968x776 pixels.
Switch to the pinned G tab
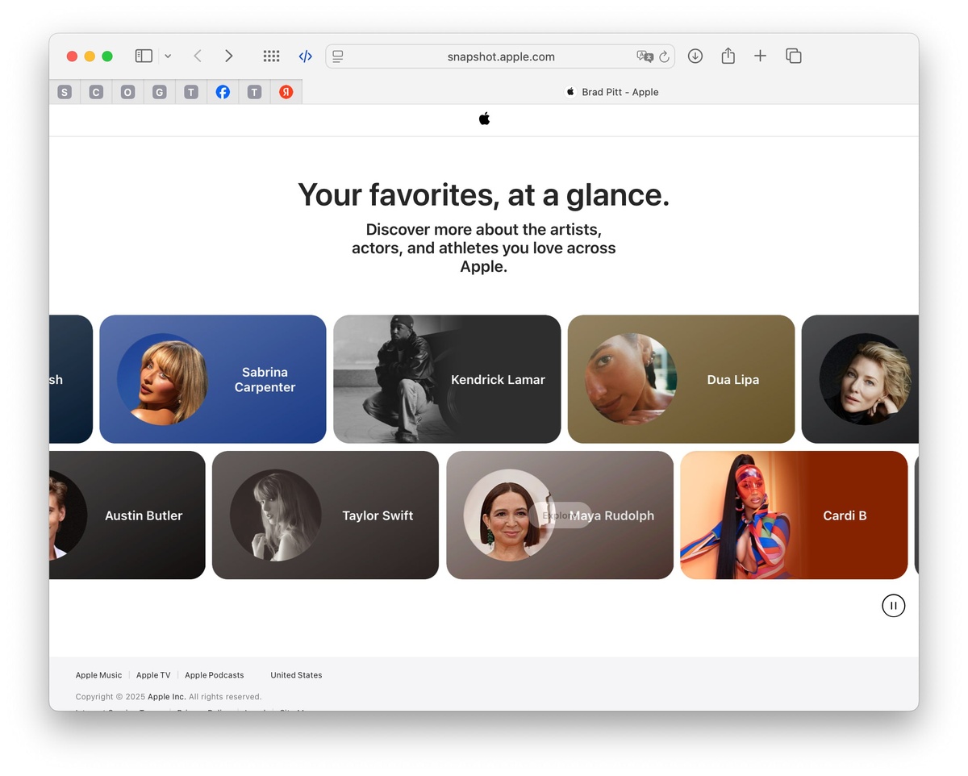(x=159, y=92)
